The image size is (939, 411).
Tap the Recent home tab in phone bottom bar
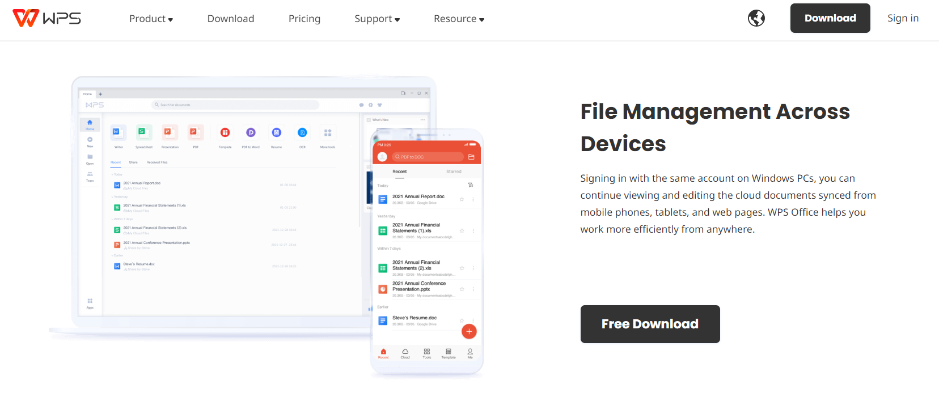pos(383,354)
